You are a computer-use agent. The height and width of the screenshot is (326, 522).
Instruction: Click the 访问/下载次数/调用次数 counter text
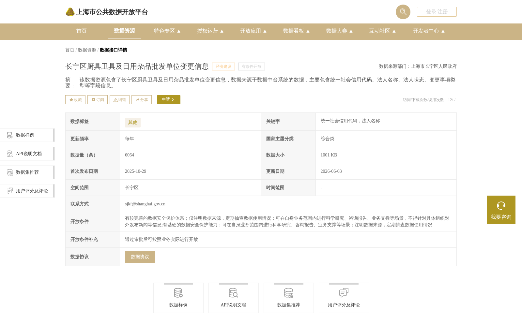click(x=430, y=100)
